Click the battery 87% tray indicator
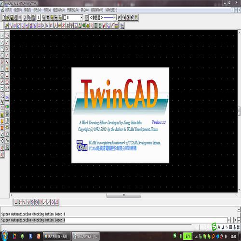 [x=187, y=236]
